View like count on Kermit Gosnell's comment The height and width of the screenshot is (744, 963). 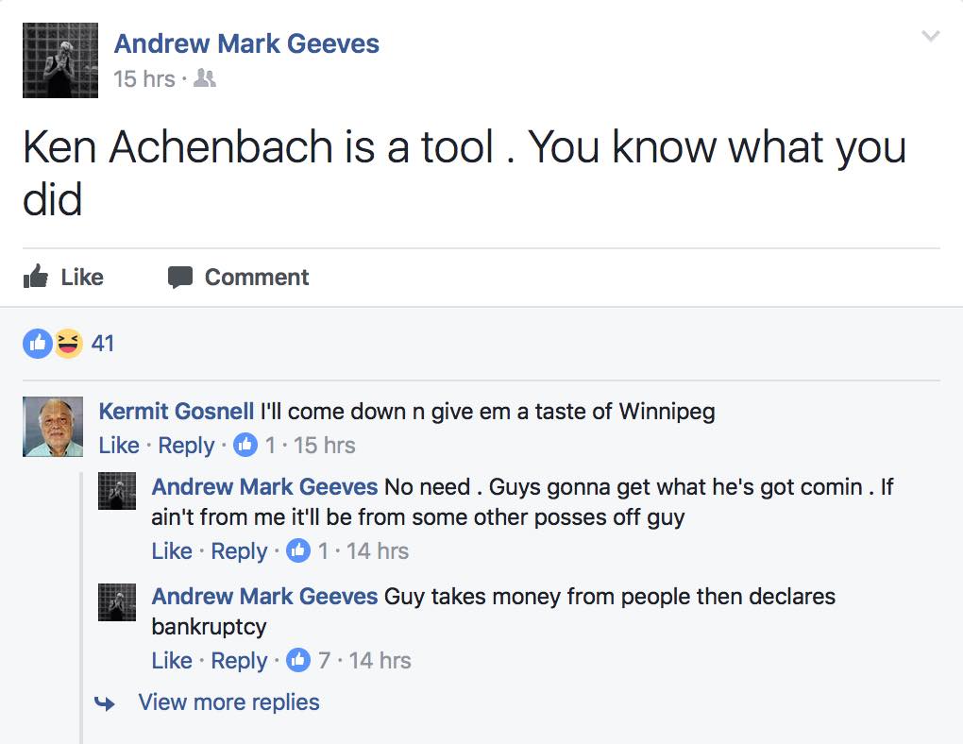pos(270,445)
